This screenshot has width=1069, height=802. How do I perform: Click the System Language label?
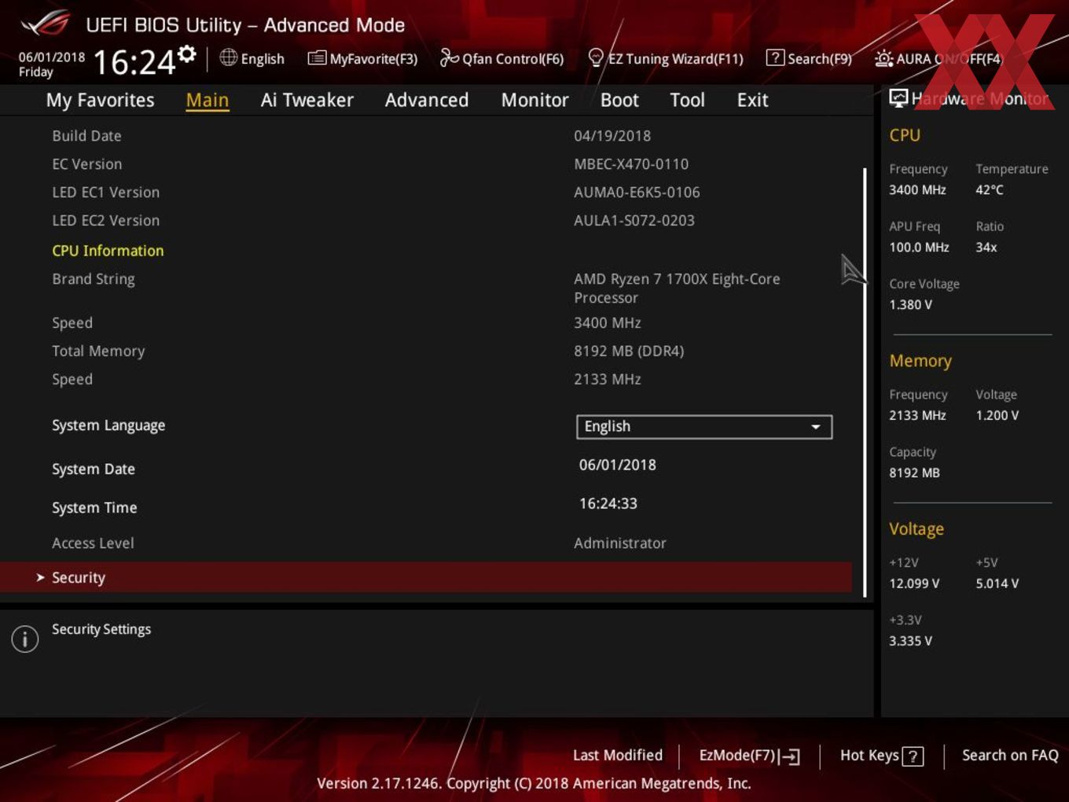[x=108, y=425]
